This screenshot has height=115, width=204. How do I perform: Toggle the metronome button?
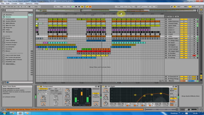pos(29,7)
